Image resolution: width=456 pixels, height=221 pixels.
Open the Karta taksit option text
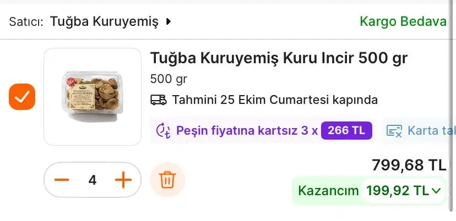(x=431, y=131)
